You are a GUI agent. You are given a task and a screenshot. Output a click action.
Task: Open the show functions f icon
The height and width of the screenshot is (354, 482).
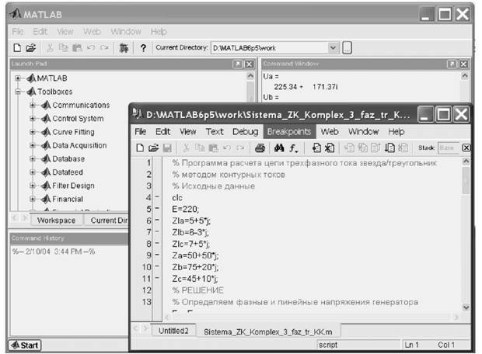(293, 148)
